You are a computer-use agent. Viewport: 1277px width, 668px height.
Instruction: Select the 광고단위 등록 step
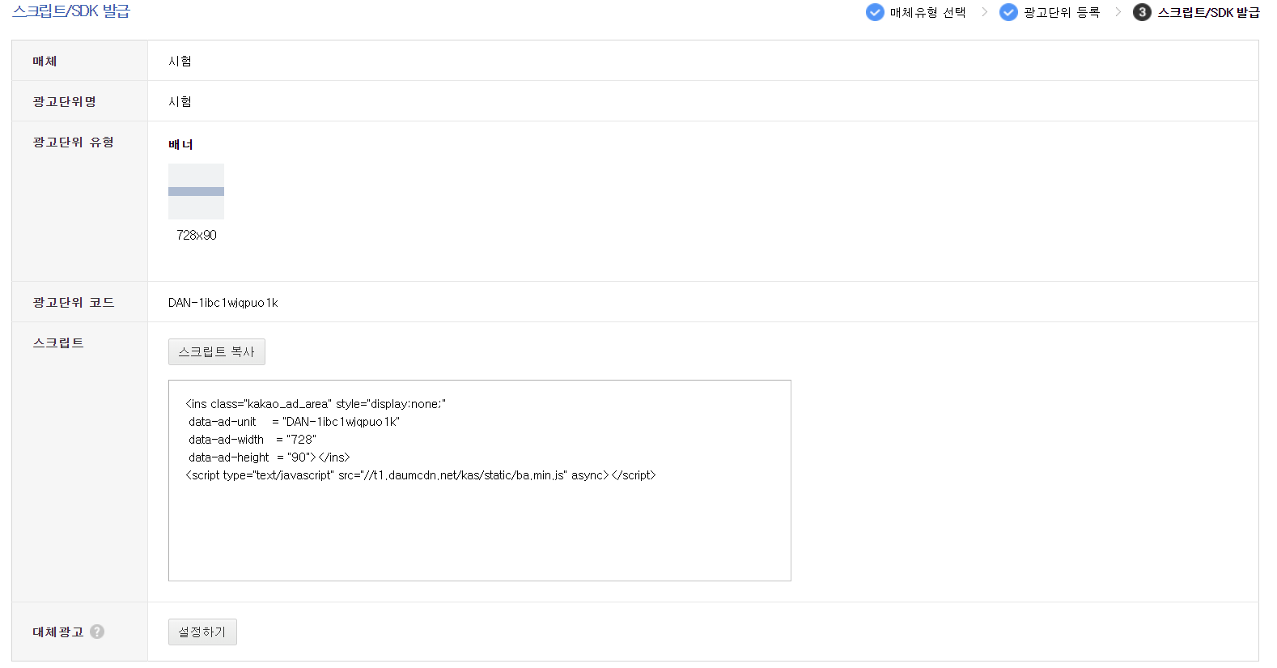click(x=1062, y=12)
